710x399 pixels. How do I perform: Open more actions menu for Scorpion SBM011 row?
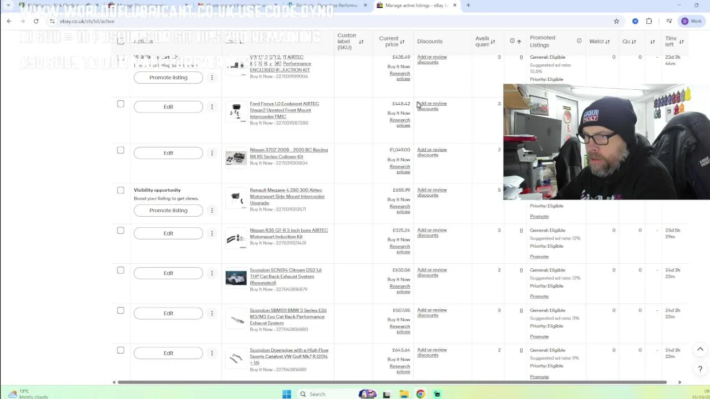click(212, 313)
